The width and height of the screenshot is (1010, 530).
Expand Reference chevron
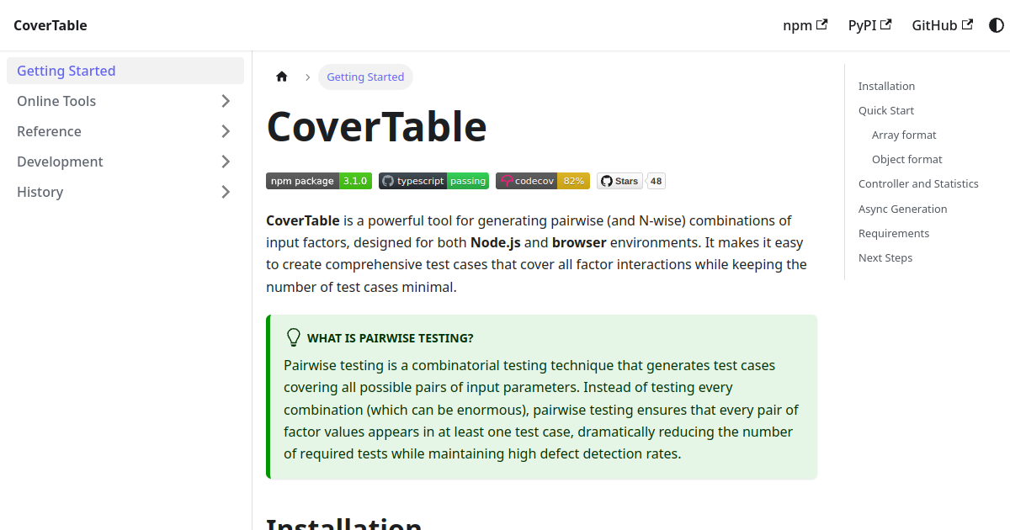click(226, 131)
